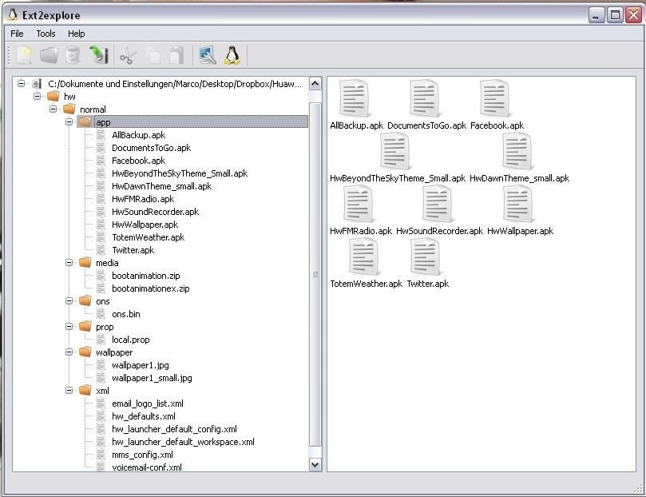Click the tree scrollbar down arrow
The height and width of the screenshot is (497, 646).
315,464
